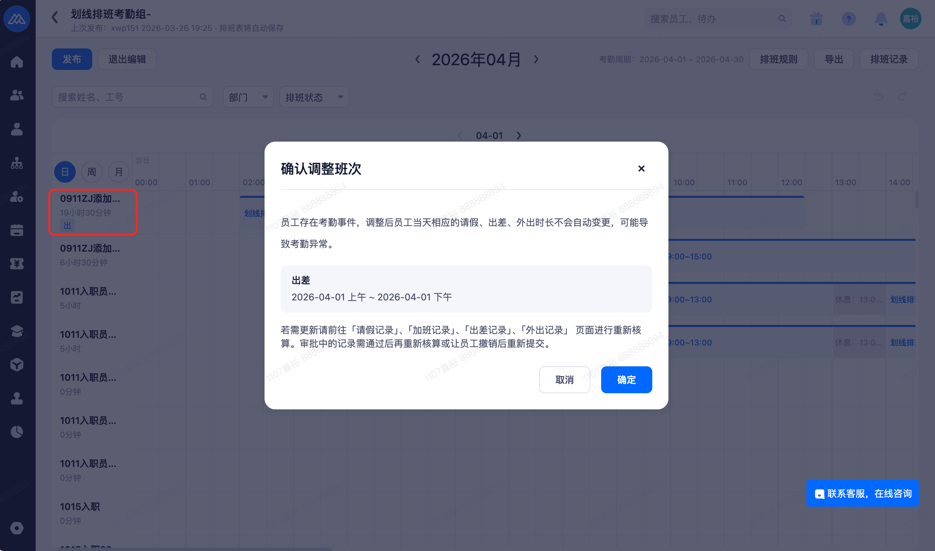Open the pie chart reports icon
The height and width of the screenshot is (551, 935).
click(x=17, y=432)
